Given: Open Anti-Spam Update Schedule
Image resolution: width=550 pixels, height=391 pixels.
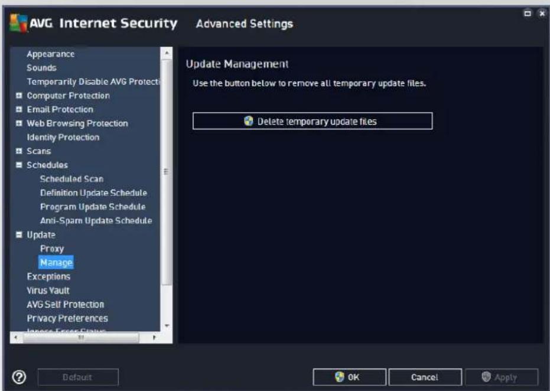Looking at the screenshot, I should click(96, 220).
